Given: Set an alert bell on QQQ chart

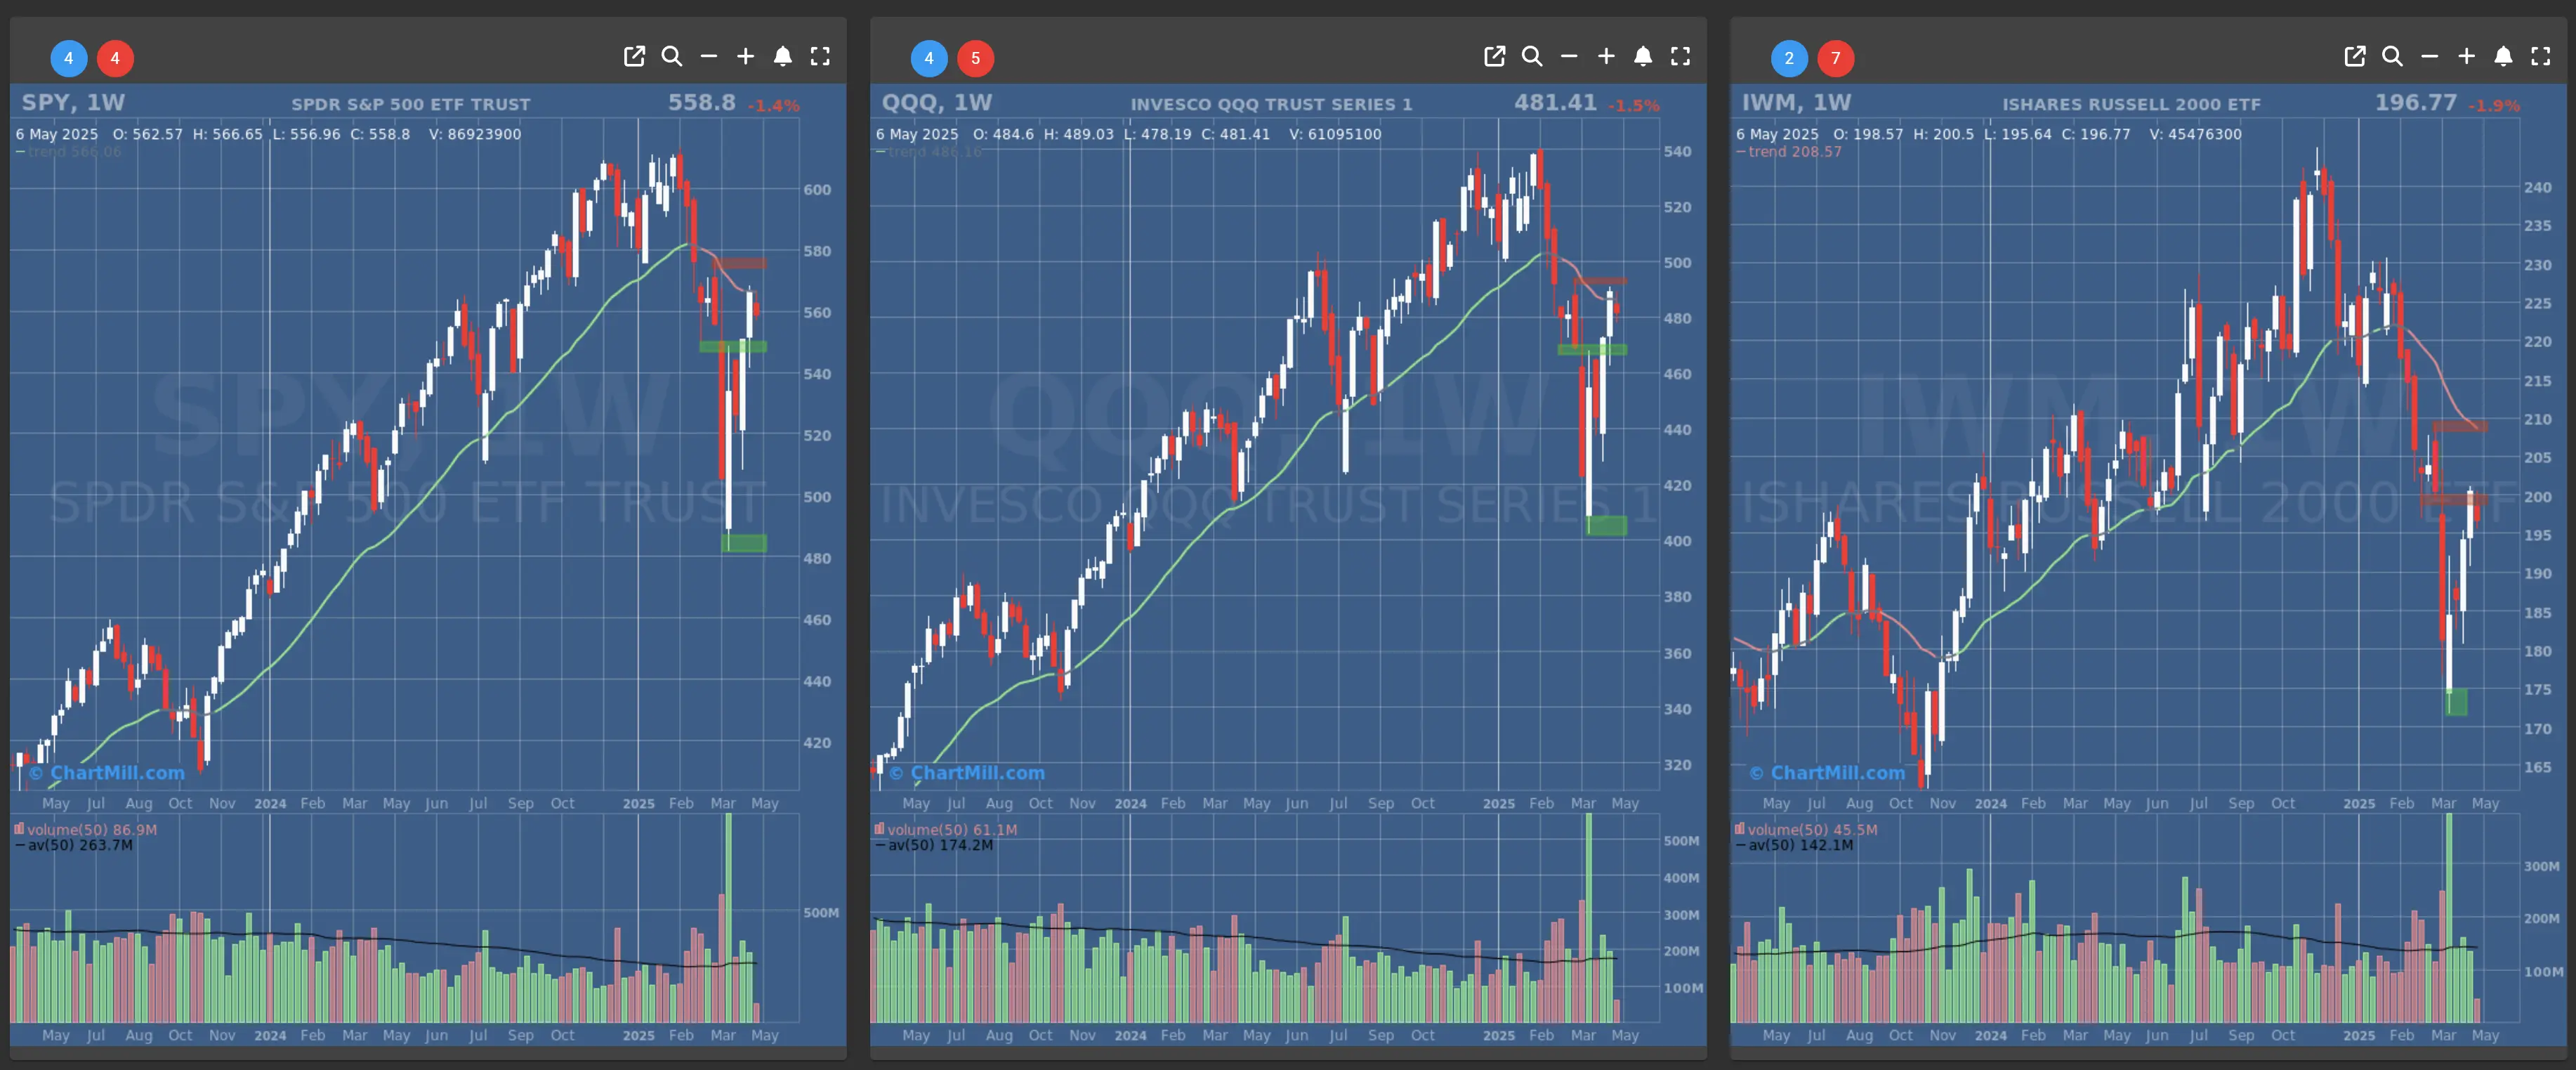Looking at the screenshot, I should pos(1643,56).
